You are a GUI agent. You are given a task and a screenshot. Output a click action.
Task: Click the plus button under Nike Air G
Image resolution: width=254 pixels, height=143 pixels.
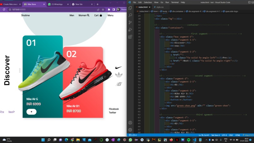(x=32, y=112)
